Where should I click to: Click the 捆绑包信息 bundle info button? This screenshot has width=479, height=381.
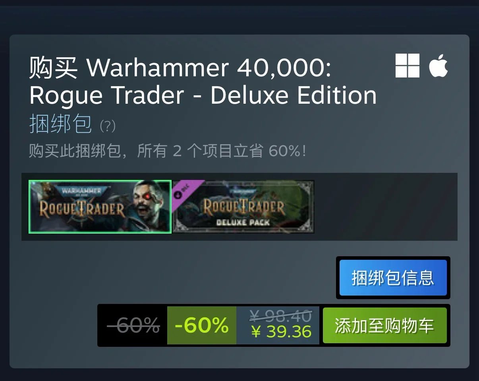tap(393, 278)
